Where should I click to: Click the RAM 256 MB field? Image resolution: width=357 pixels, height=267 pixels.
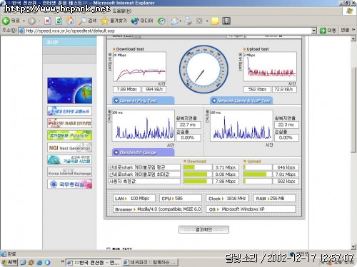coord(274,199)
